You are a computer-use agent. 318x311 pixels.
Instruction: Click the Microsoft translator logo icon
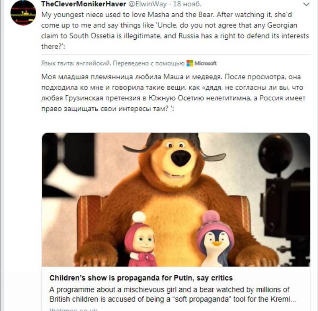pyautogui.click(x=190, y=63)
